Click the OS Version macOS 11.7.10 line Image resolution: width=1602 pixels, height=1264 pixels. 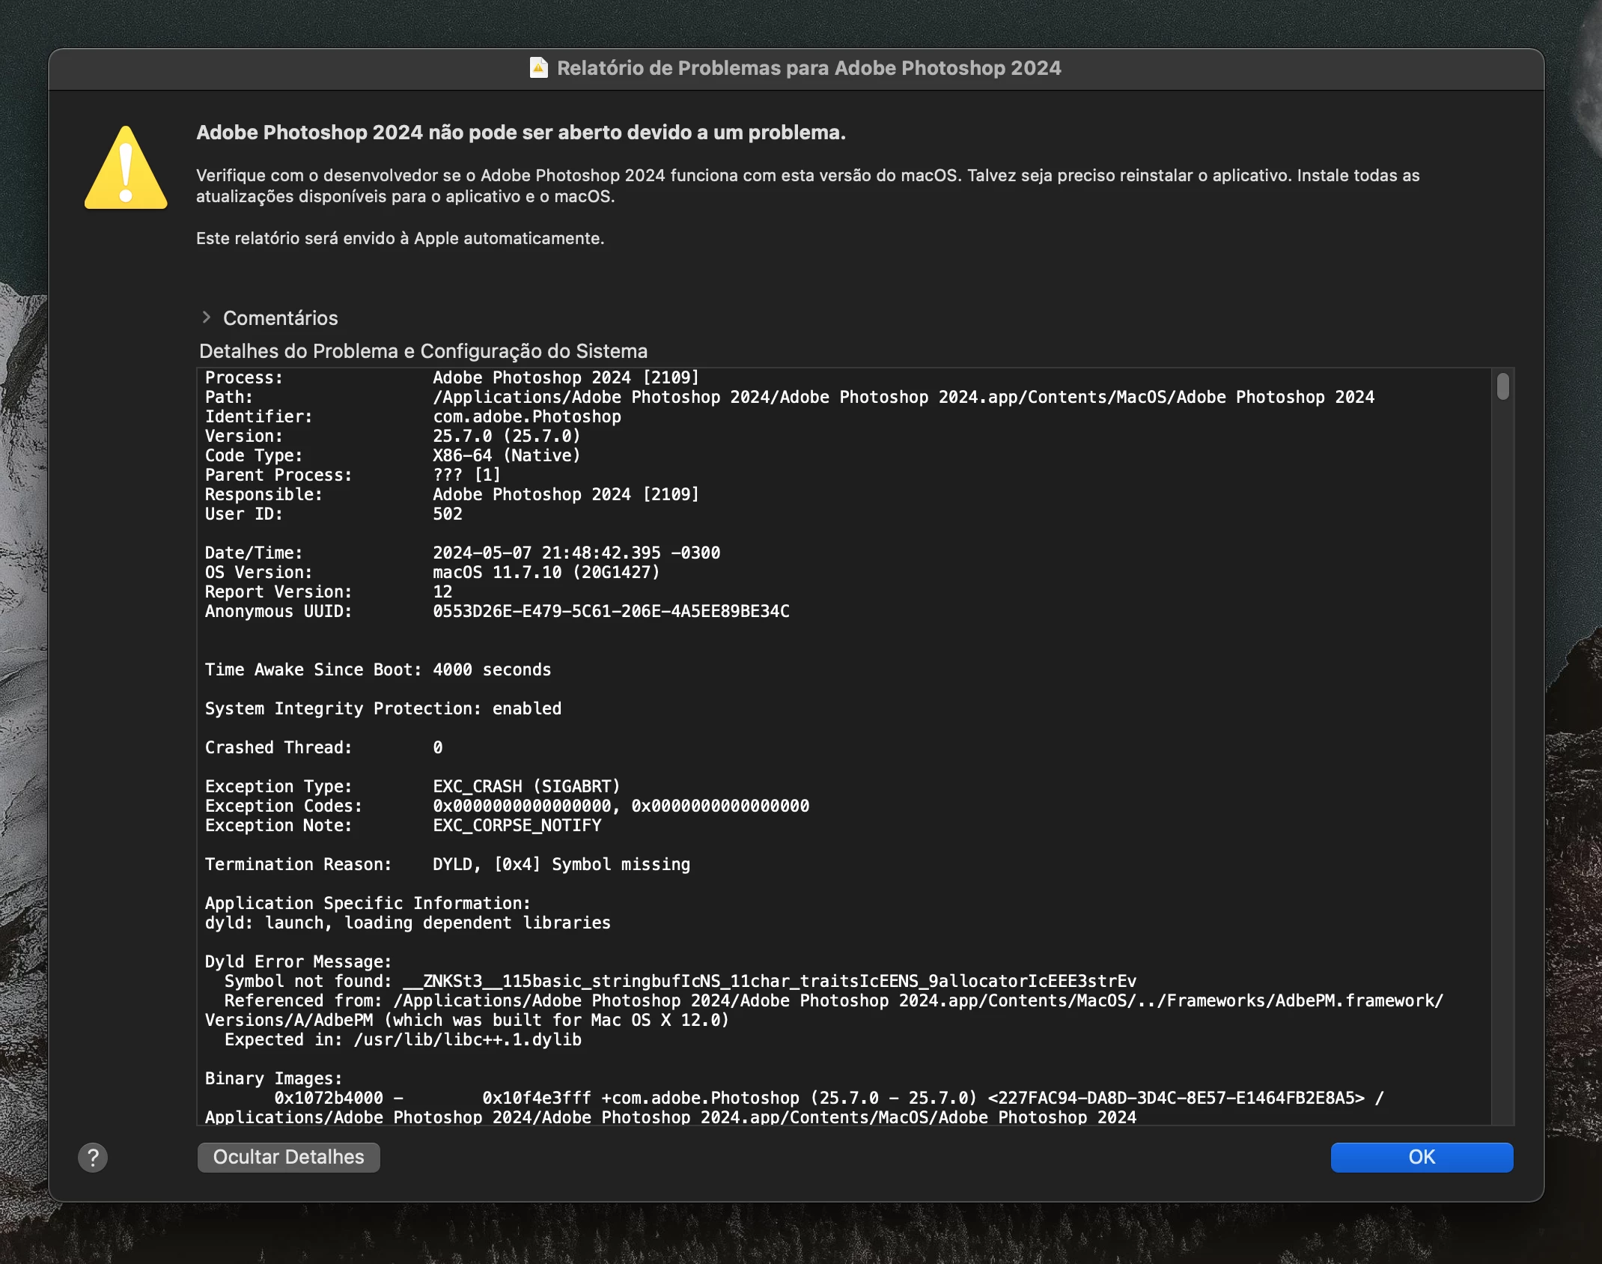(x=433, y=572)
